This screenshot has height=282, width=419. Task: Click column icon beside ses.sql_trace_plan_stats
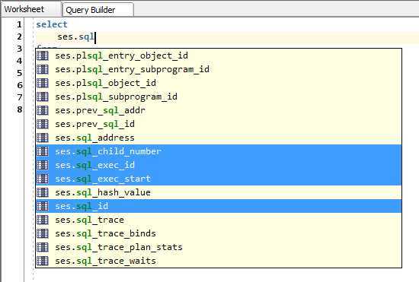(43, 247)
